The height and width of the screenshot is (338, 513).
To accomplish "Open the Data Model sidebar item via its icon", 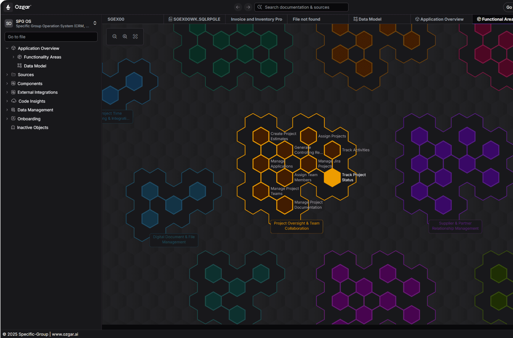I will point(19,66).
